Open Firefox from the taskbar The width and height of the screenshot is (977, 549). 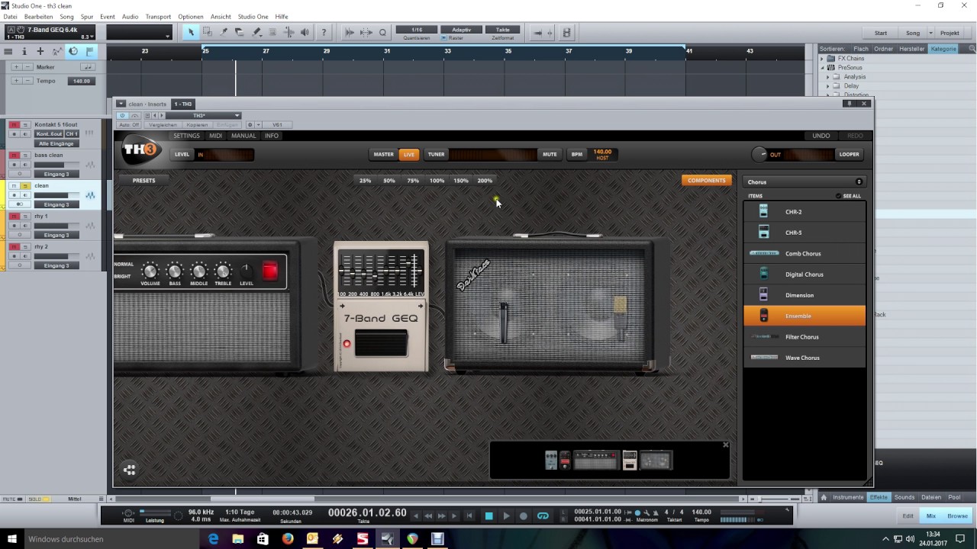(288, 539)
